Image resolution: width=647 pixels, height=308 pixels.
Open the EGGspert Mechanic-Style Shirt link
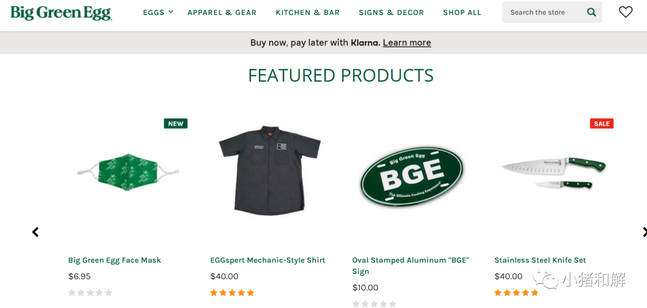267,260
